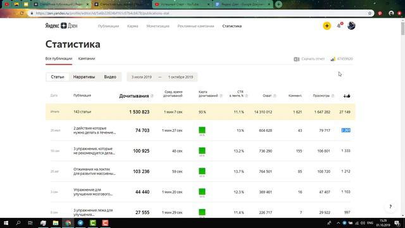405x228 pixels.
Task: Click the question mark help button
Action: point(390,206)
